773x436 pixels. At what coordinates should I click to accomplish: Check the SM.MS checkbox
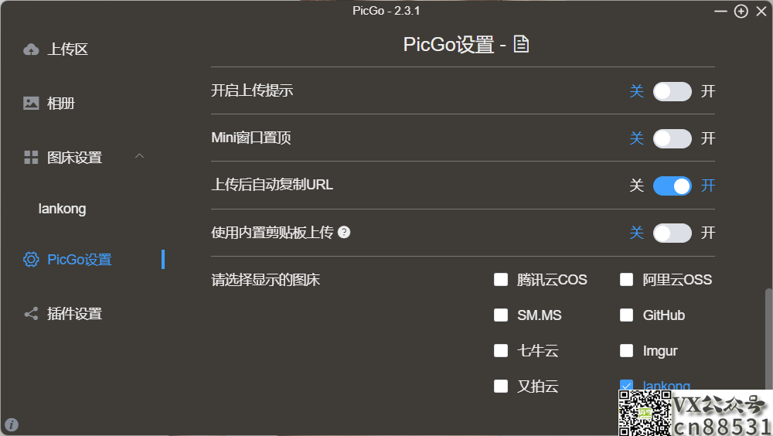pyautogui.click(x=501, y=315)
